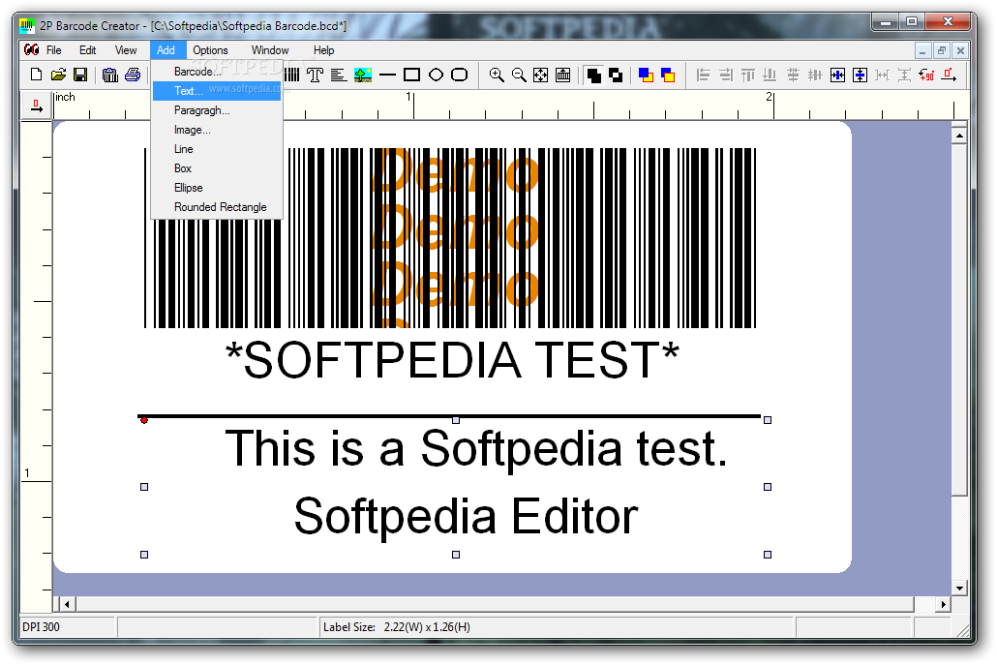Click the 'Softpedia Editor' text object

point(466,516)
